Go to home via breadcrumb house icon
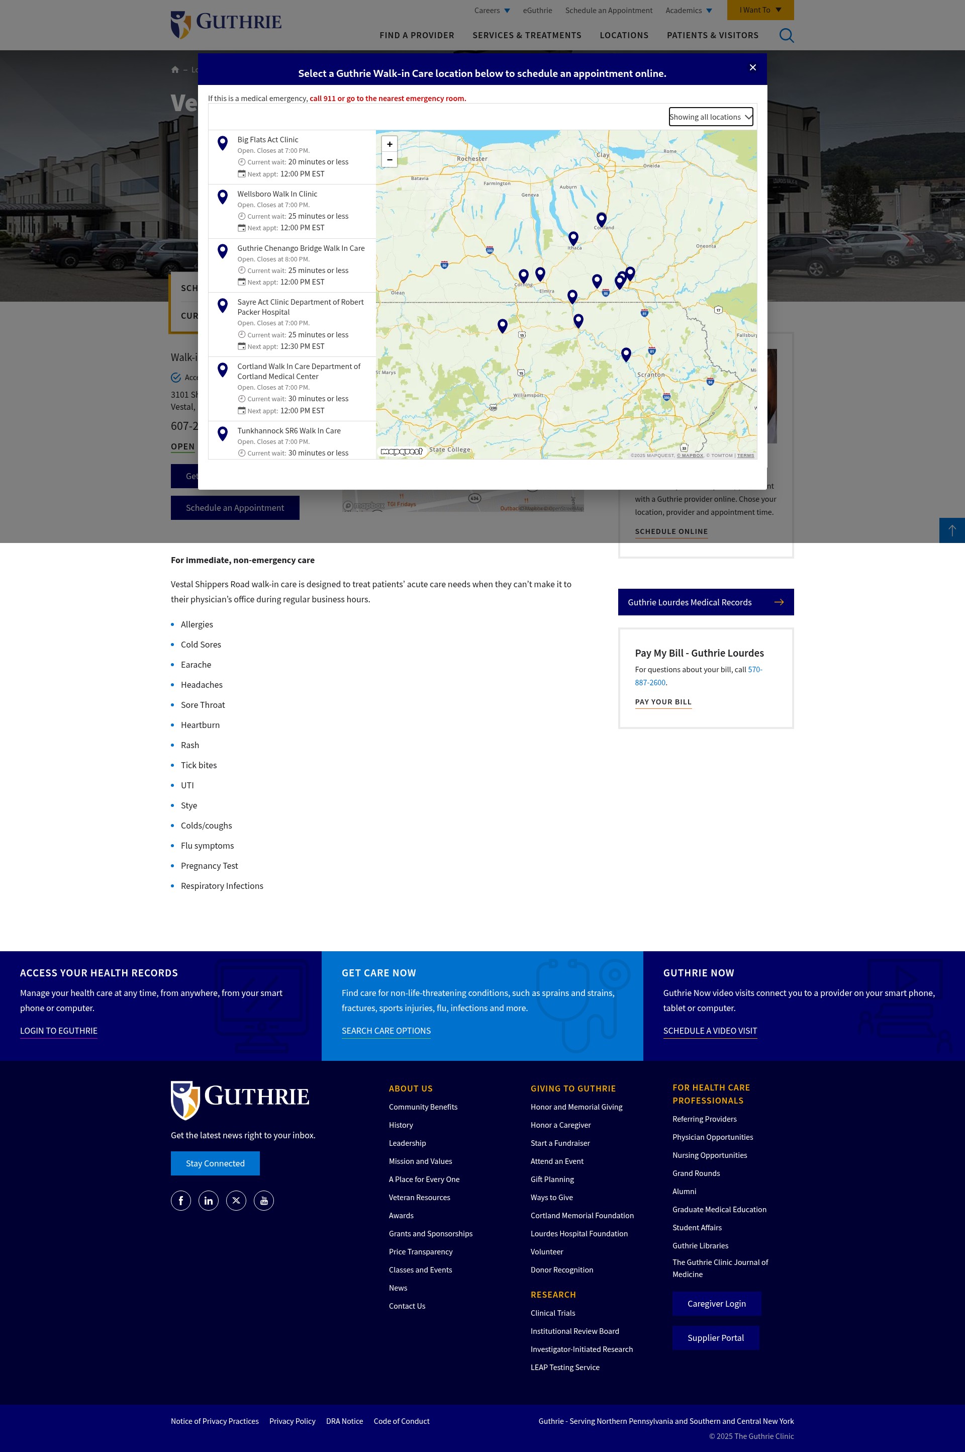This screenshot has width=965, height=1452. (x=175, y=69)
